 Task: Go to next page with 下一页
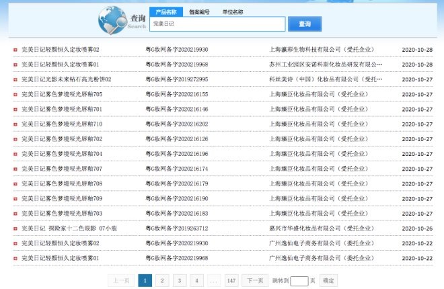click(255, 280)
